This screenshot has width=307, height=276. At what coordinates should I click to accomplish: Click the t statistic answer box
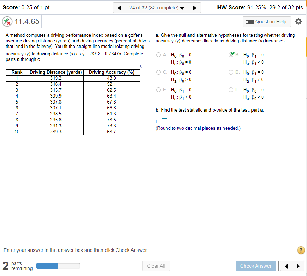[164, 122]
